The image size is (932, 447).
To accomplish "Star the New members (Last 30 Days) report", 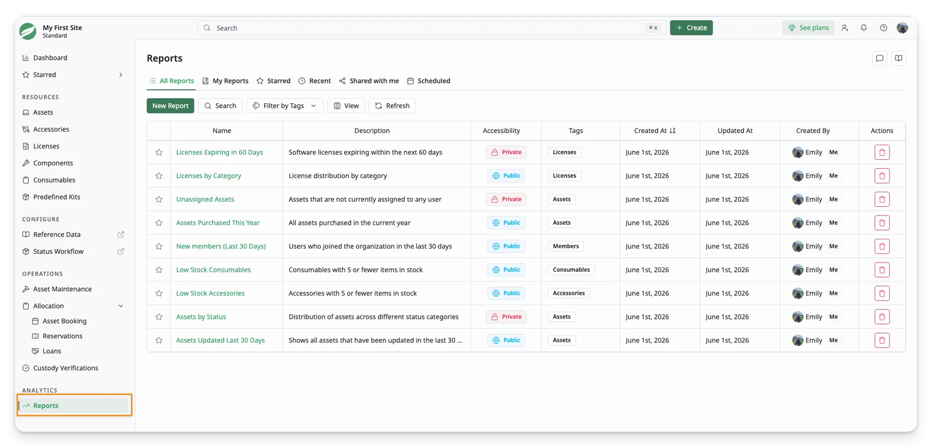I will click(x=159, y=247).
